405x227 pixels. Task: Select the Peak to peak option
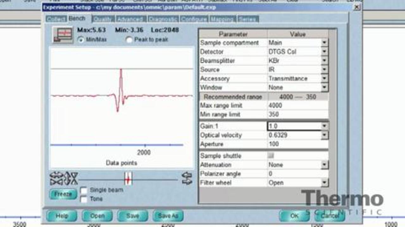129,40
